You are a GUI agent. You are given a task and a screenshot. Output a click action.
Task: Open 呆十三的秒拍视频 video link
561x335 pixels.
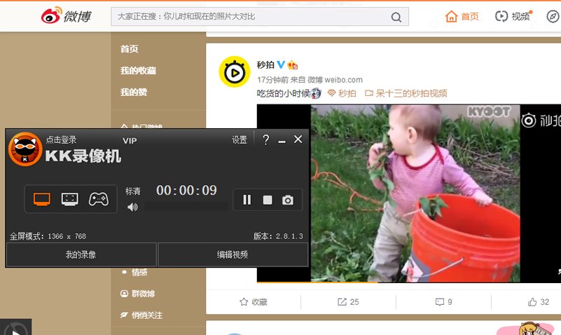[406, 93]
